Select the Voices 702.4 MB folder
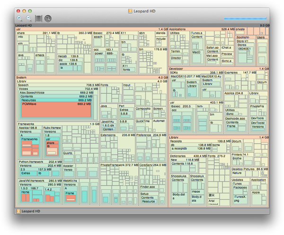The image size is (284, 235). 58,89
